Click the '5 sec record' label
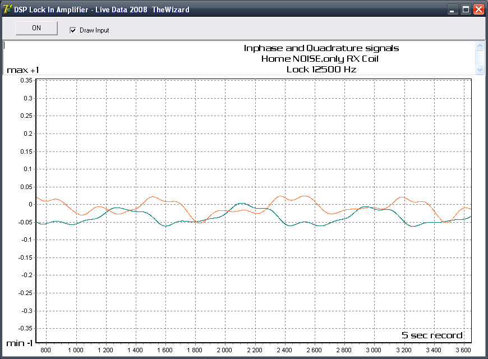Screen dimensions: 488x359 [x=432, y=335]
